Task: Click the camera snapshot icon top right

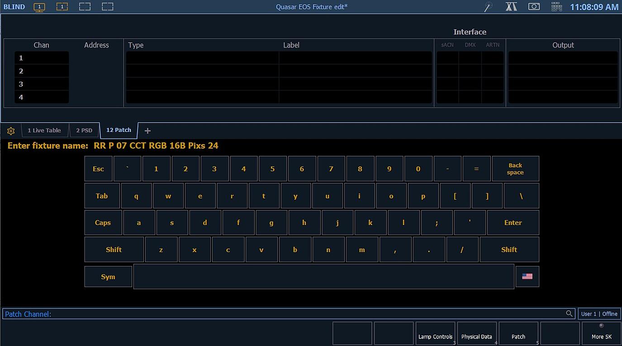Action: click(534, 7)
